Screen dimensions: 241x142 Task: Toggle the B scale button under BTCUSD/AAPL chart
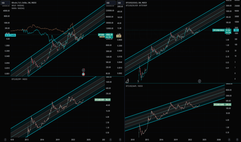(237, 139)
